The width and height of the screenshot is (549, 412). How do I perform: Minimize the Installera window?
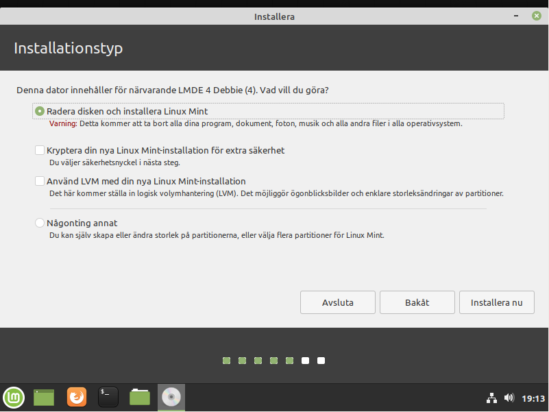point(516,16)
